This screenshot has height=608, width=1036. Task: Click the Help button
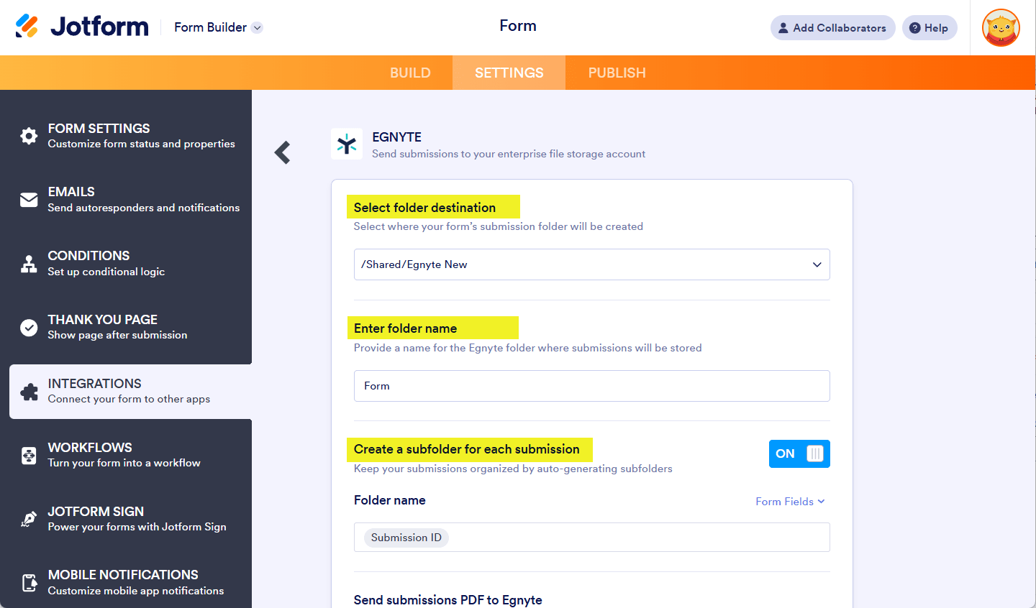pyautogui.click(x=930, y=28)
